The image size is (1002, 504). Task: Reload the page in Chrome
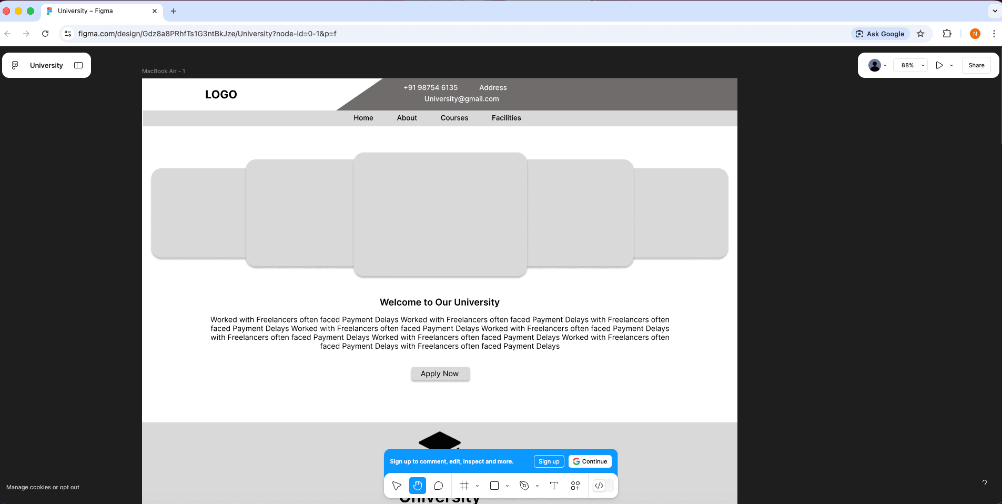(x=45, y=34)
